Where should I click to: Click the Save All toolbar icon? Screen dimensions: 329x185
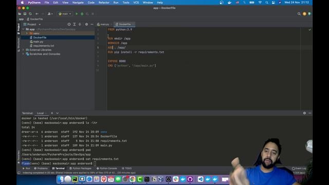coord(25,14)
